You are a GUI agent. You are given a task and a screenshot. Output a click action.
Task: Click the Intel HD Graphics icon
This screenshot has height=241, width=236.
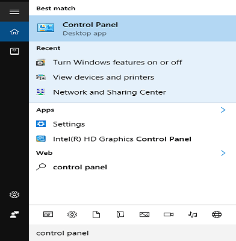41,139
